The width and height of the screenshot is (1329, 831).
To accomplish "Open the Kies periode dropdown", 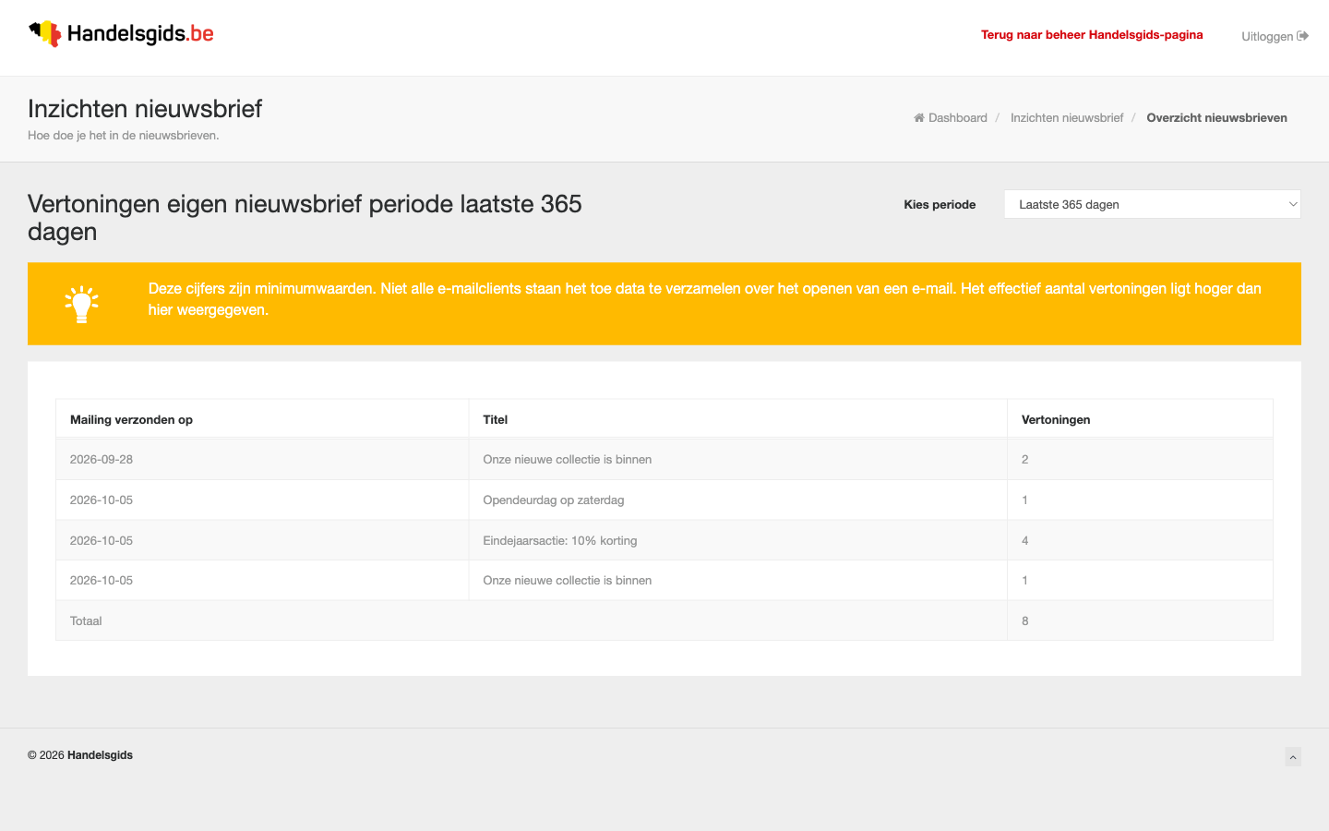I will (1153, 204).
